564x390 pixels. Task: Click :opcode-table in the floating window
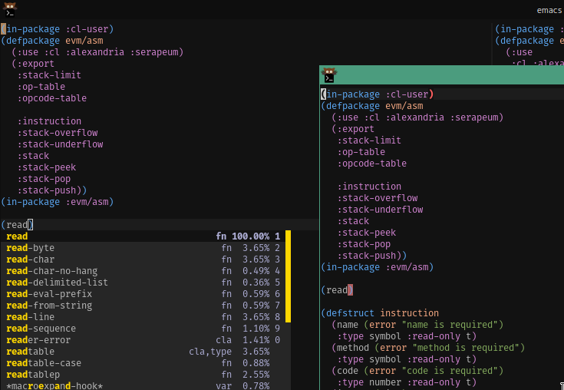point(372,164)
